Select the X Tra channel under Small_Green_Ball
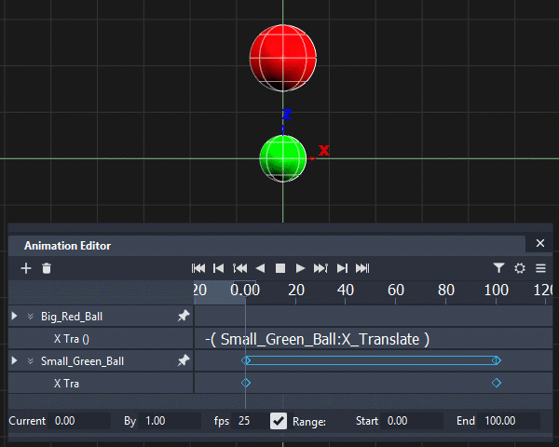Screen dimensions: 559x447 click(x=66, y=384)
